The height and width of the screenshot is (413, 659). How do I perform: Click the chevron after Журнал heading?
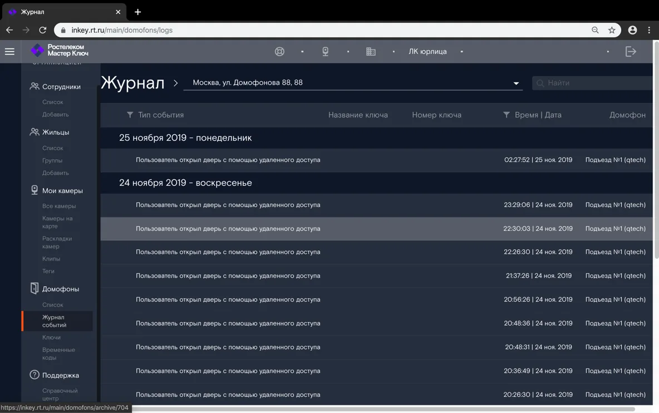pos(176,83)
